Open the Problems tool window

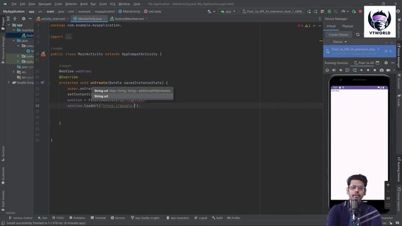click(77, 218)
